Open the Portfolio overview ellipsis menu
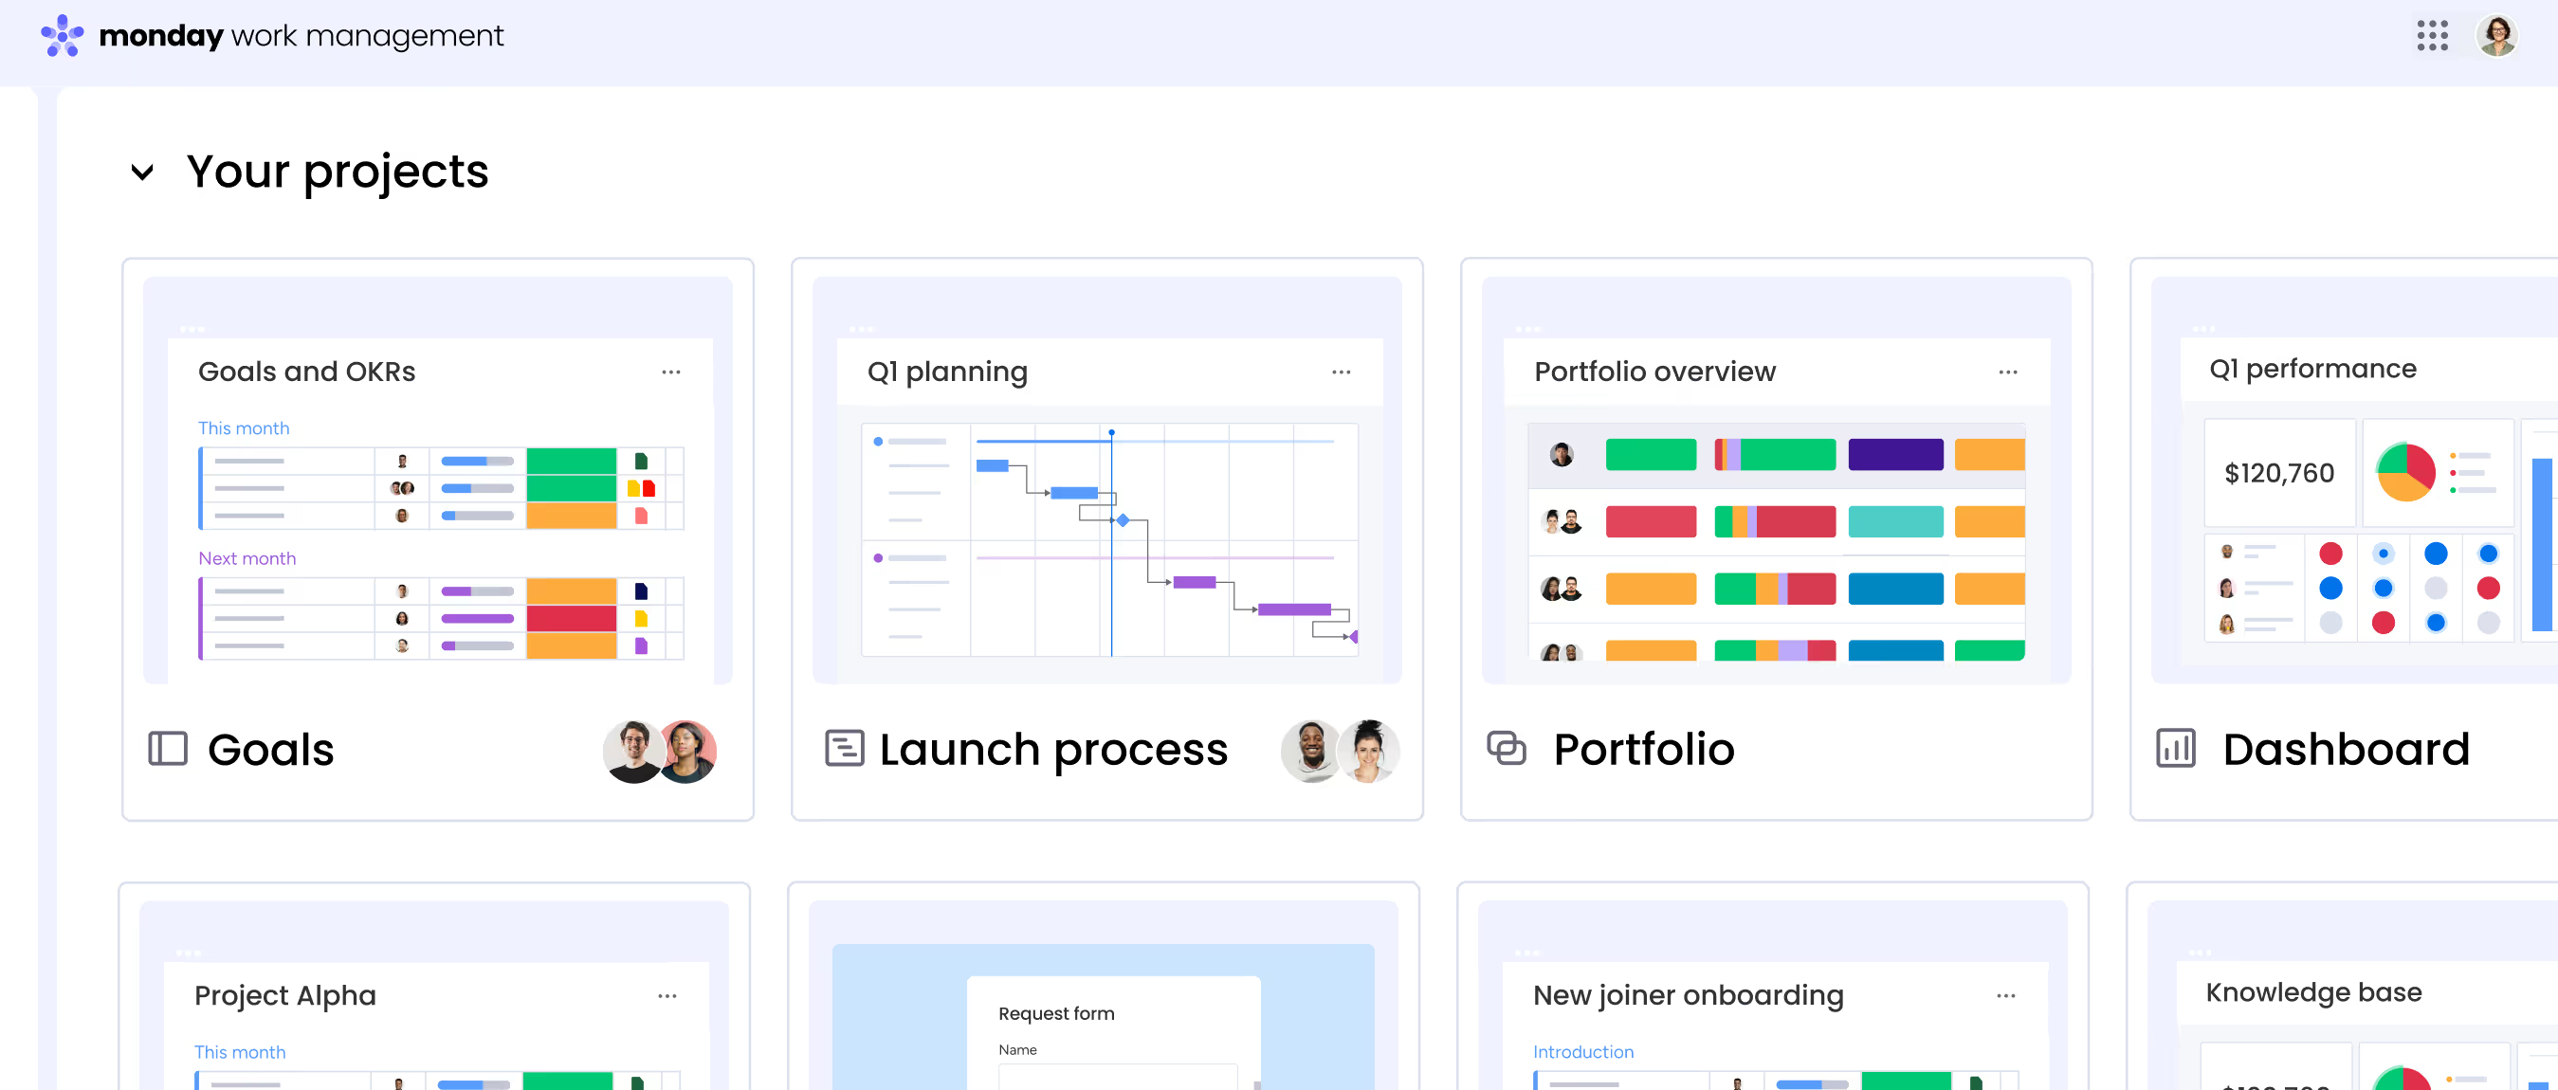This screenshot has height=1090, width=2558. click(x=2008, y=372)
